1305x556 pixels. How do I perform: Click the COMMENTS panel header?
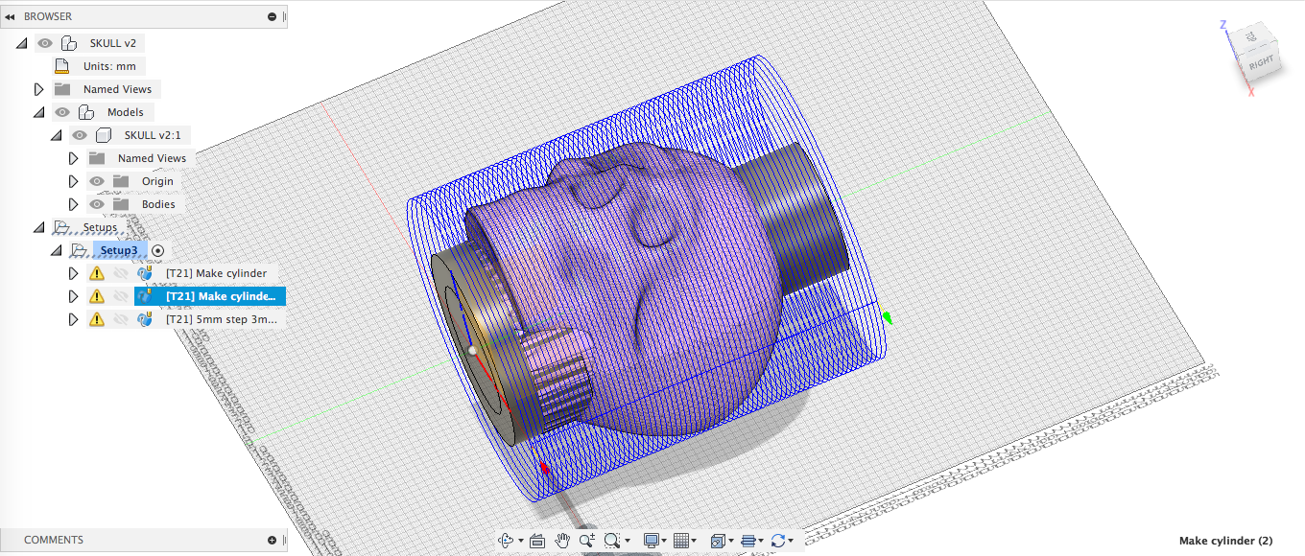coord(53,540)
